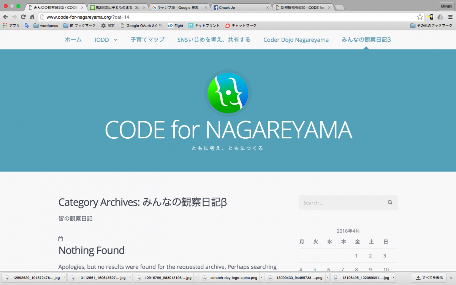Open the new tab button
456x285 pixels.
339,8
